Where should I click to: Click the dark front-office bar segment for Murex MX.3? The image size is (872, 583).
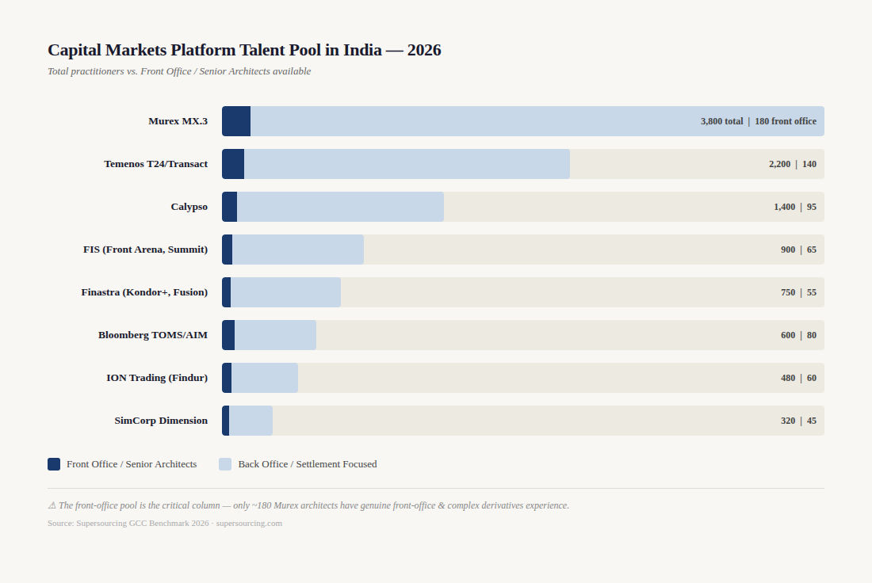coord(236,121)
